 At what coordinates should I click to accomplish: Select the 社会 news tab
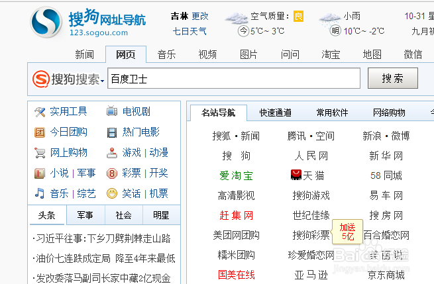click(123, 215)
